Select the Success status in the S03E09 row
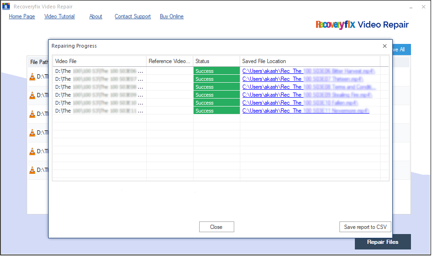 click(x=216, y=95)
